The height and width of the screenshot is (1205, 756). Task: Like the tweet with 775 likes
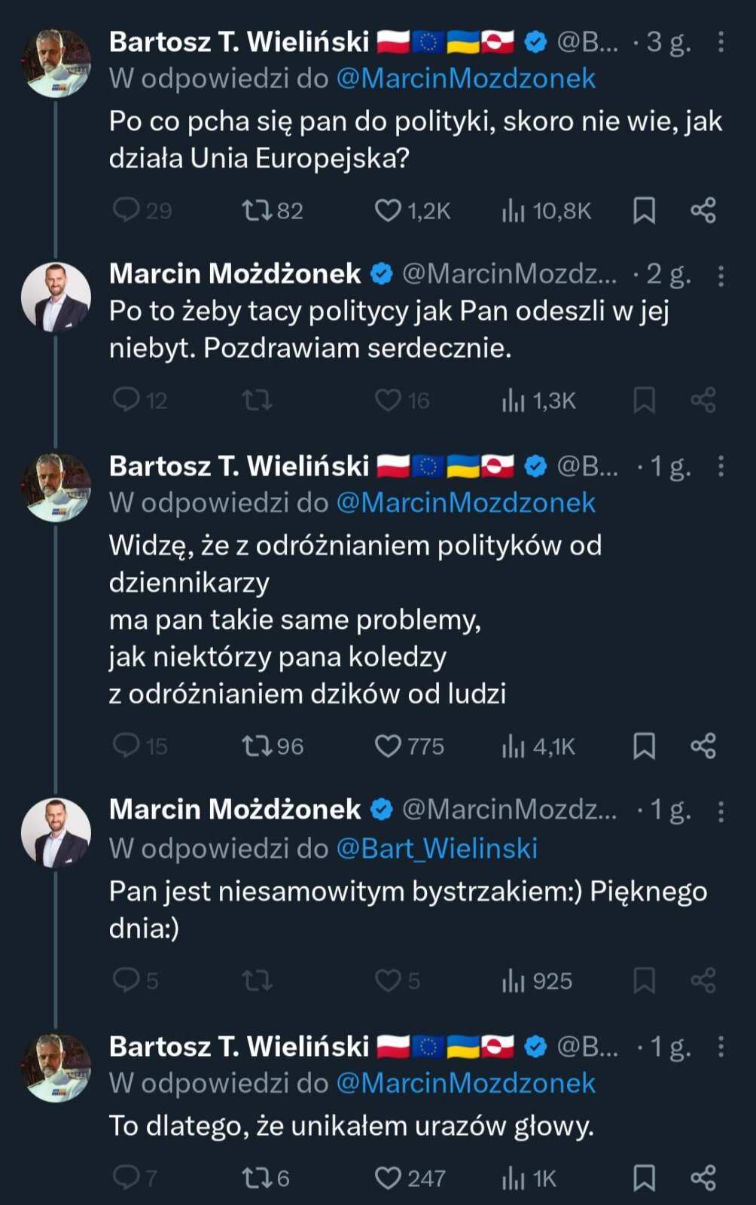(388, 746)
